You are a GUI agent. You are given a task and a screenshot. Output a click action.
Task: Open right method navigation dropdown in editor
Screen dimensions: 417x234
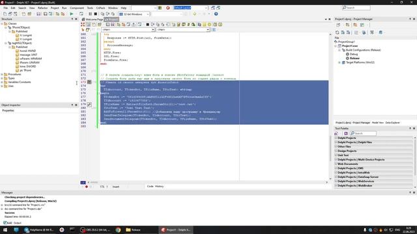point(208,30)
